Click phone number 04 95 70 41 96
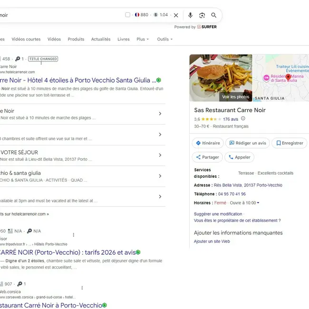 232,194
